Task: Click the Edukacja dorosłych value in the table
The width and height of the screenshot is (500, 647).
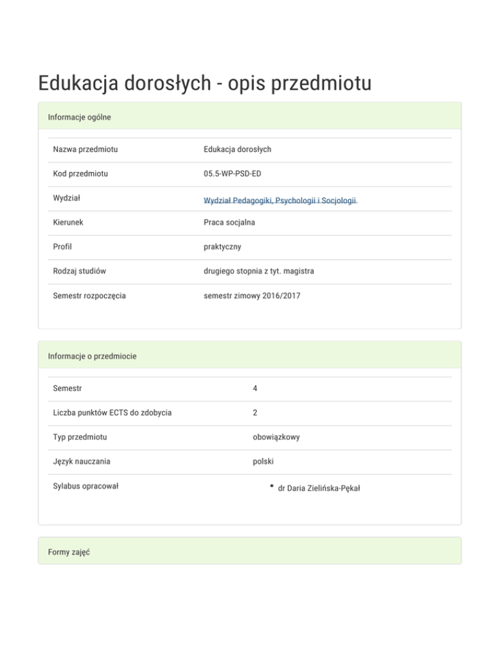Action: (x=237, y=150)
